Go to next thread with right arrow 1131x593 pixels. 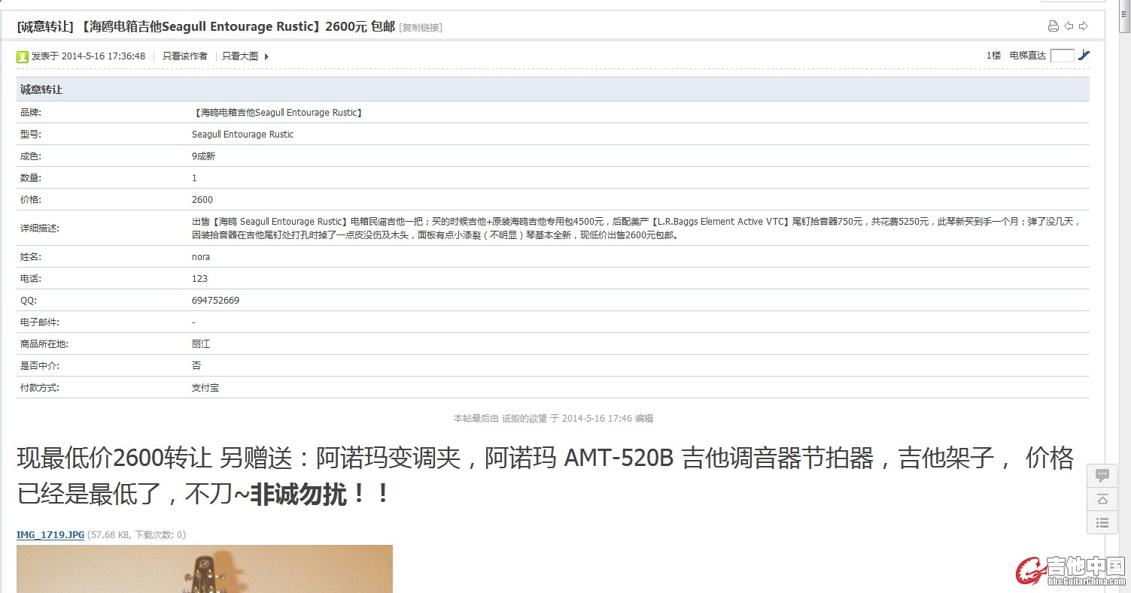point(1084,26)
